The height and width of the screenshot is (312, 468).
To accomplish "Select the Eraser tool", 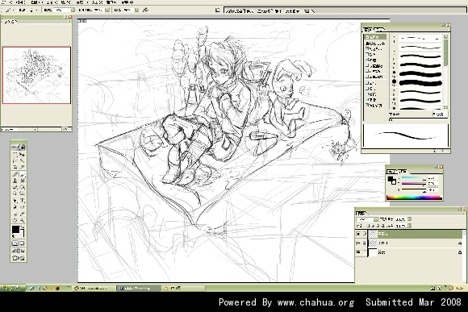I will 15,187.
